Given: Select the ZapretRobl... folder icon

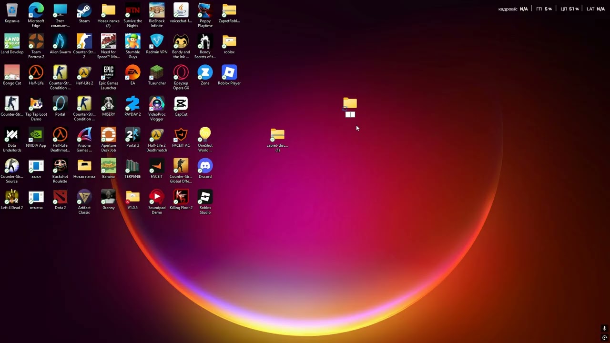Looking at the screenshot, I should 229,10.
